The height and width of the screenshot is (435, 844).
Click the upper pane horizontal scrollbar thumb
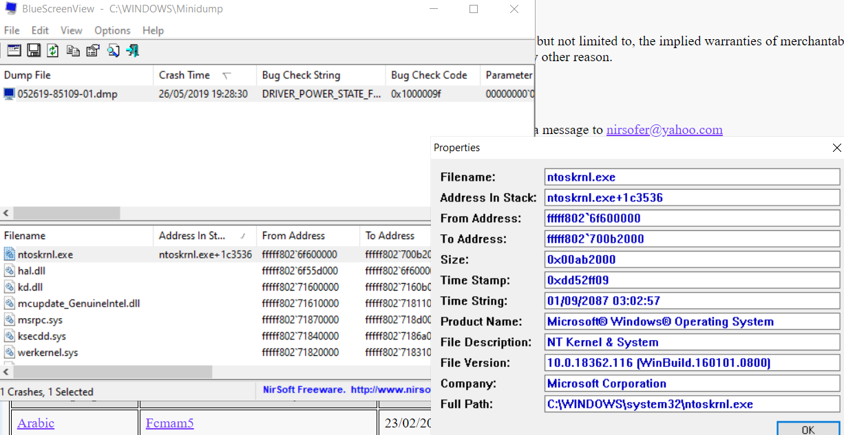[x=66, y=213]
